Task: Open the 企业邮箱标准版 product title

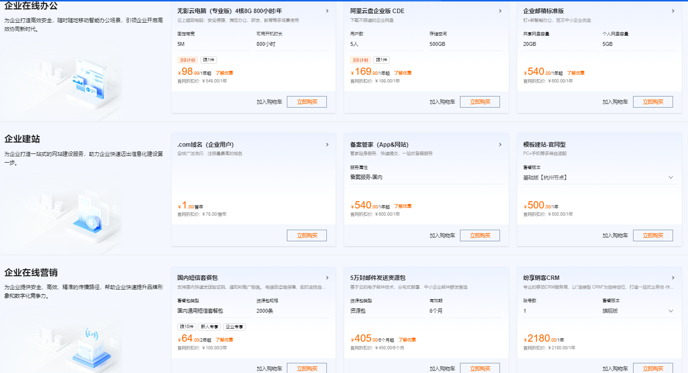Action: (543, 11)
